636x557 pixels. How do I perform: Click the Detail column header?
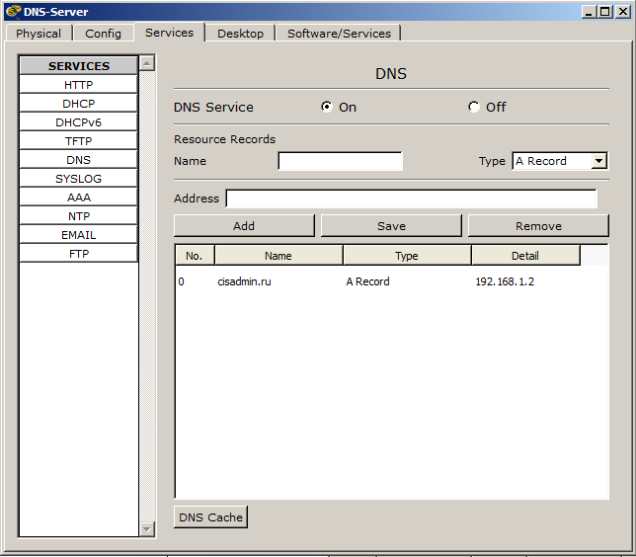(525, 256)
